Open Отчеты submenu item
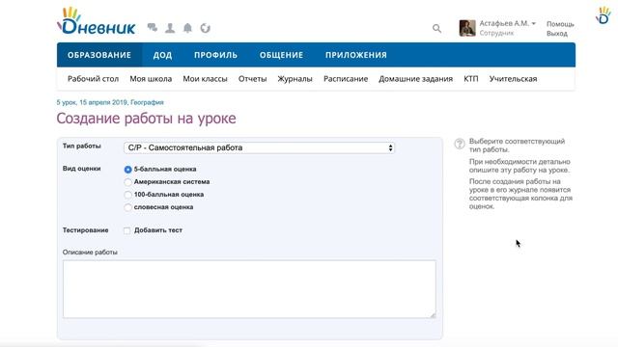 (253, 79)
